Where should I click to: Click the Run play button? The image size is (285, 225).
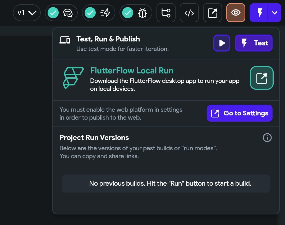(x=222, y=43)
